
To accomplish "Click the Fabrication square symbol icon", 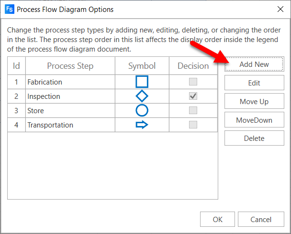I will [x=142, y=82].
